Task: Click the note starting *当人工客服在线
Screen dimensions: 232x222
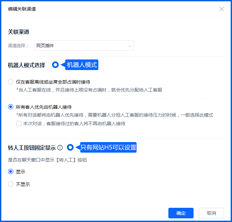Action: point(89,90)
